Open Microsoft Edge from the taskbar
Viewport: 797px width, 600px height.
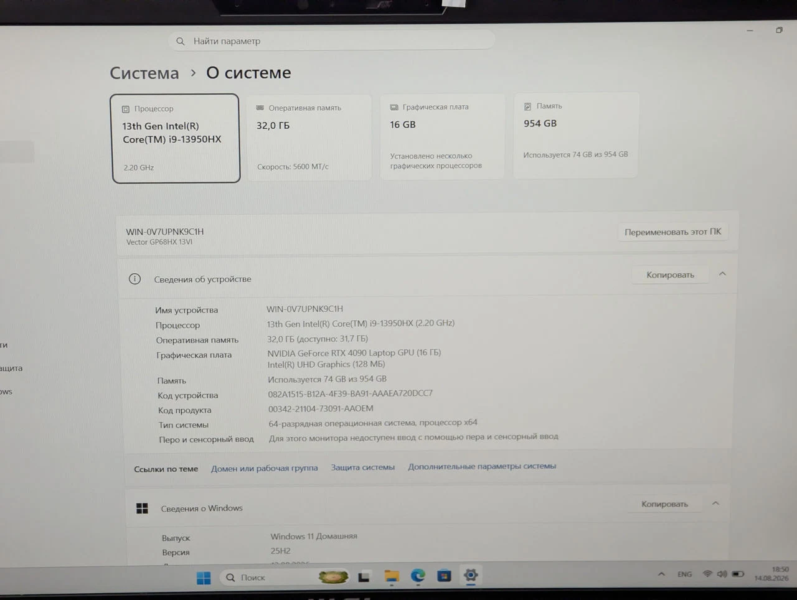[x=418, y=576]
